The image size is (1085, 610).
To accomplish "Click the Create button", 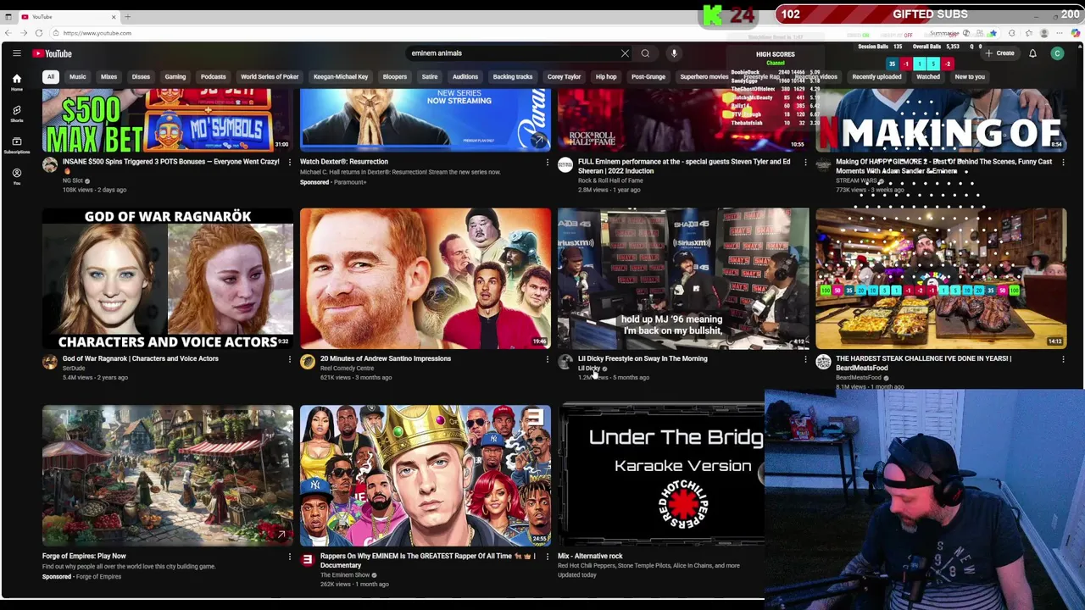I will coord(1000,53).
